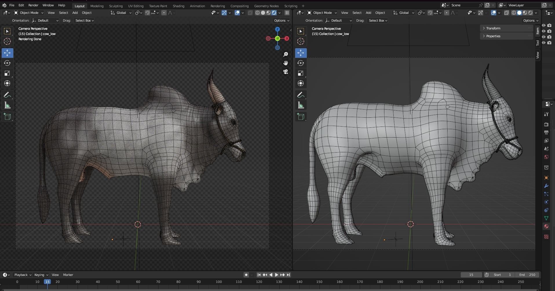Pick the Annotate tool in left viewport

tap(7, 95)
